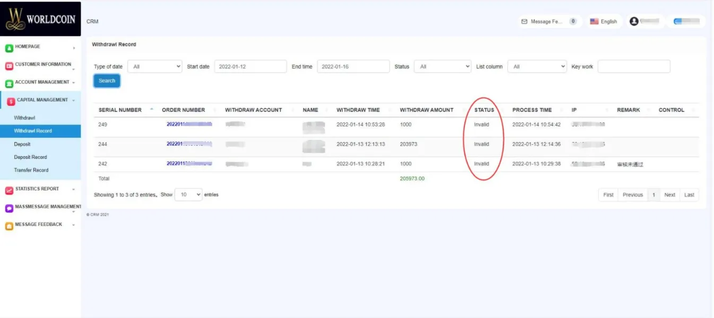This screenshot has width=714, height=318.
Task: Go to Deposit Record in sidebar
Action: 30,157
